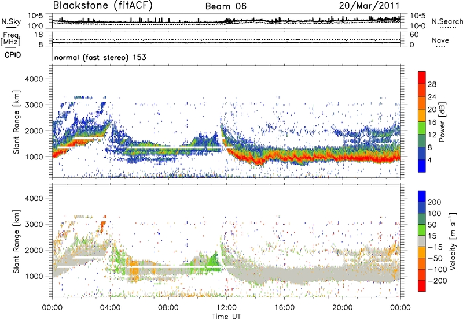The width and height of the screenshot is (463, 320).
Task: Select the "N.Sky" legend label
Action: (11, 21)
